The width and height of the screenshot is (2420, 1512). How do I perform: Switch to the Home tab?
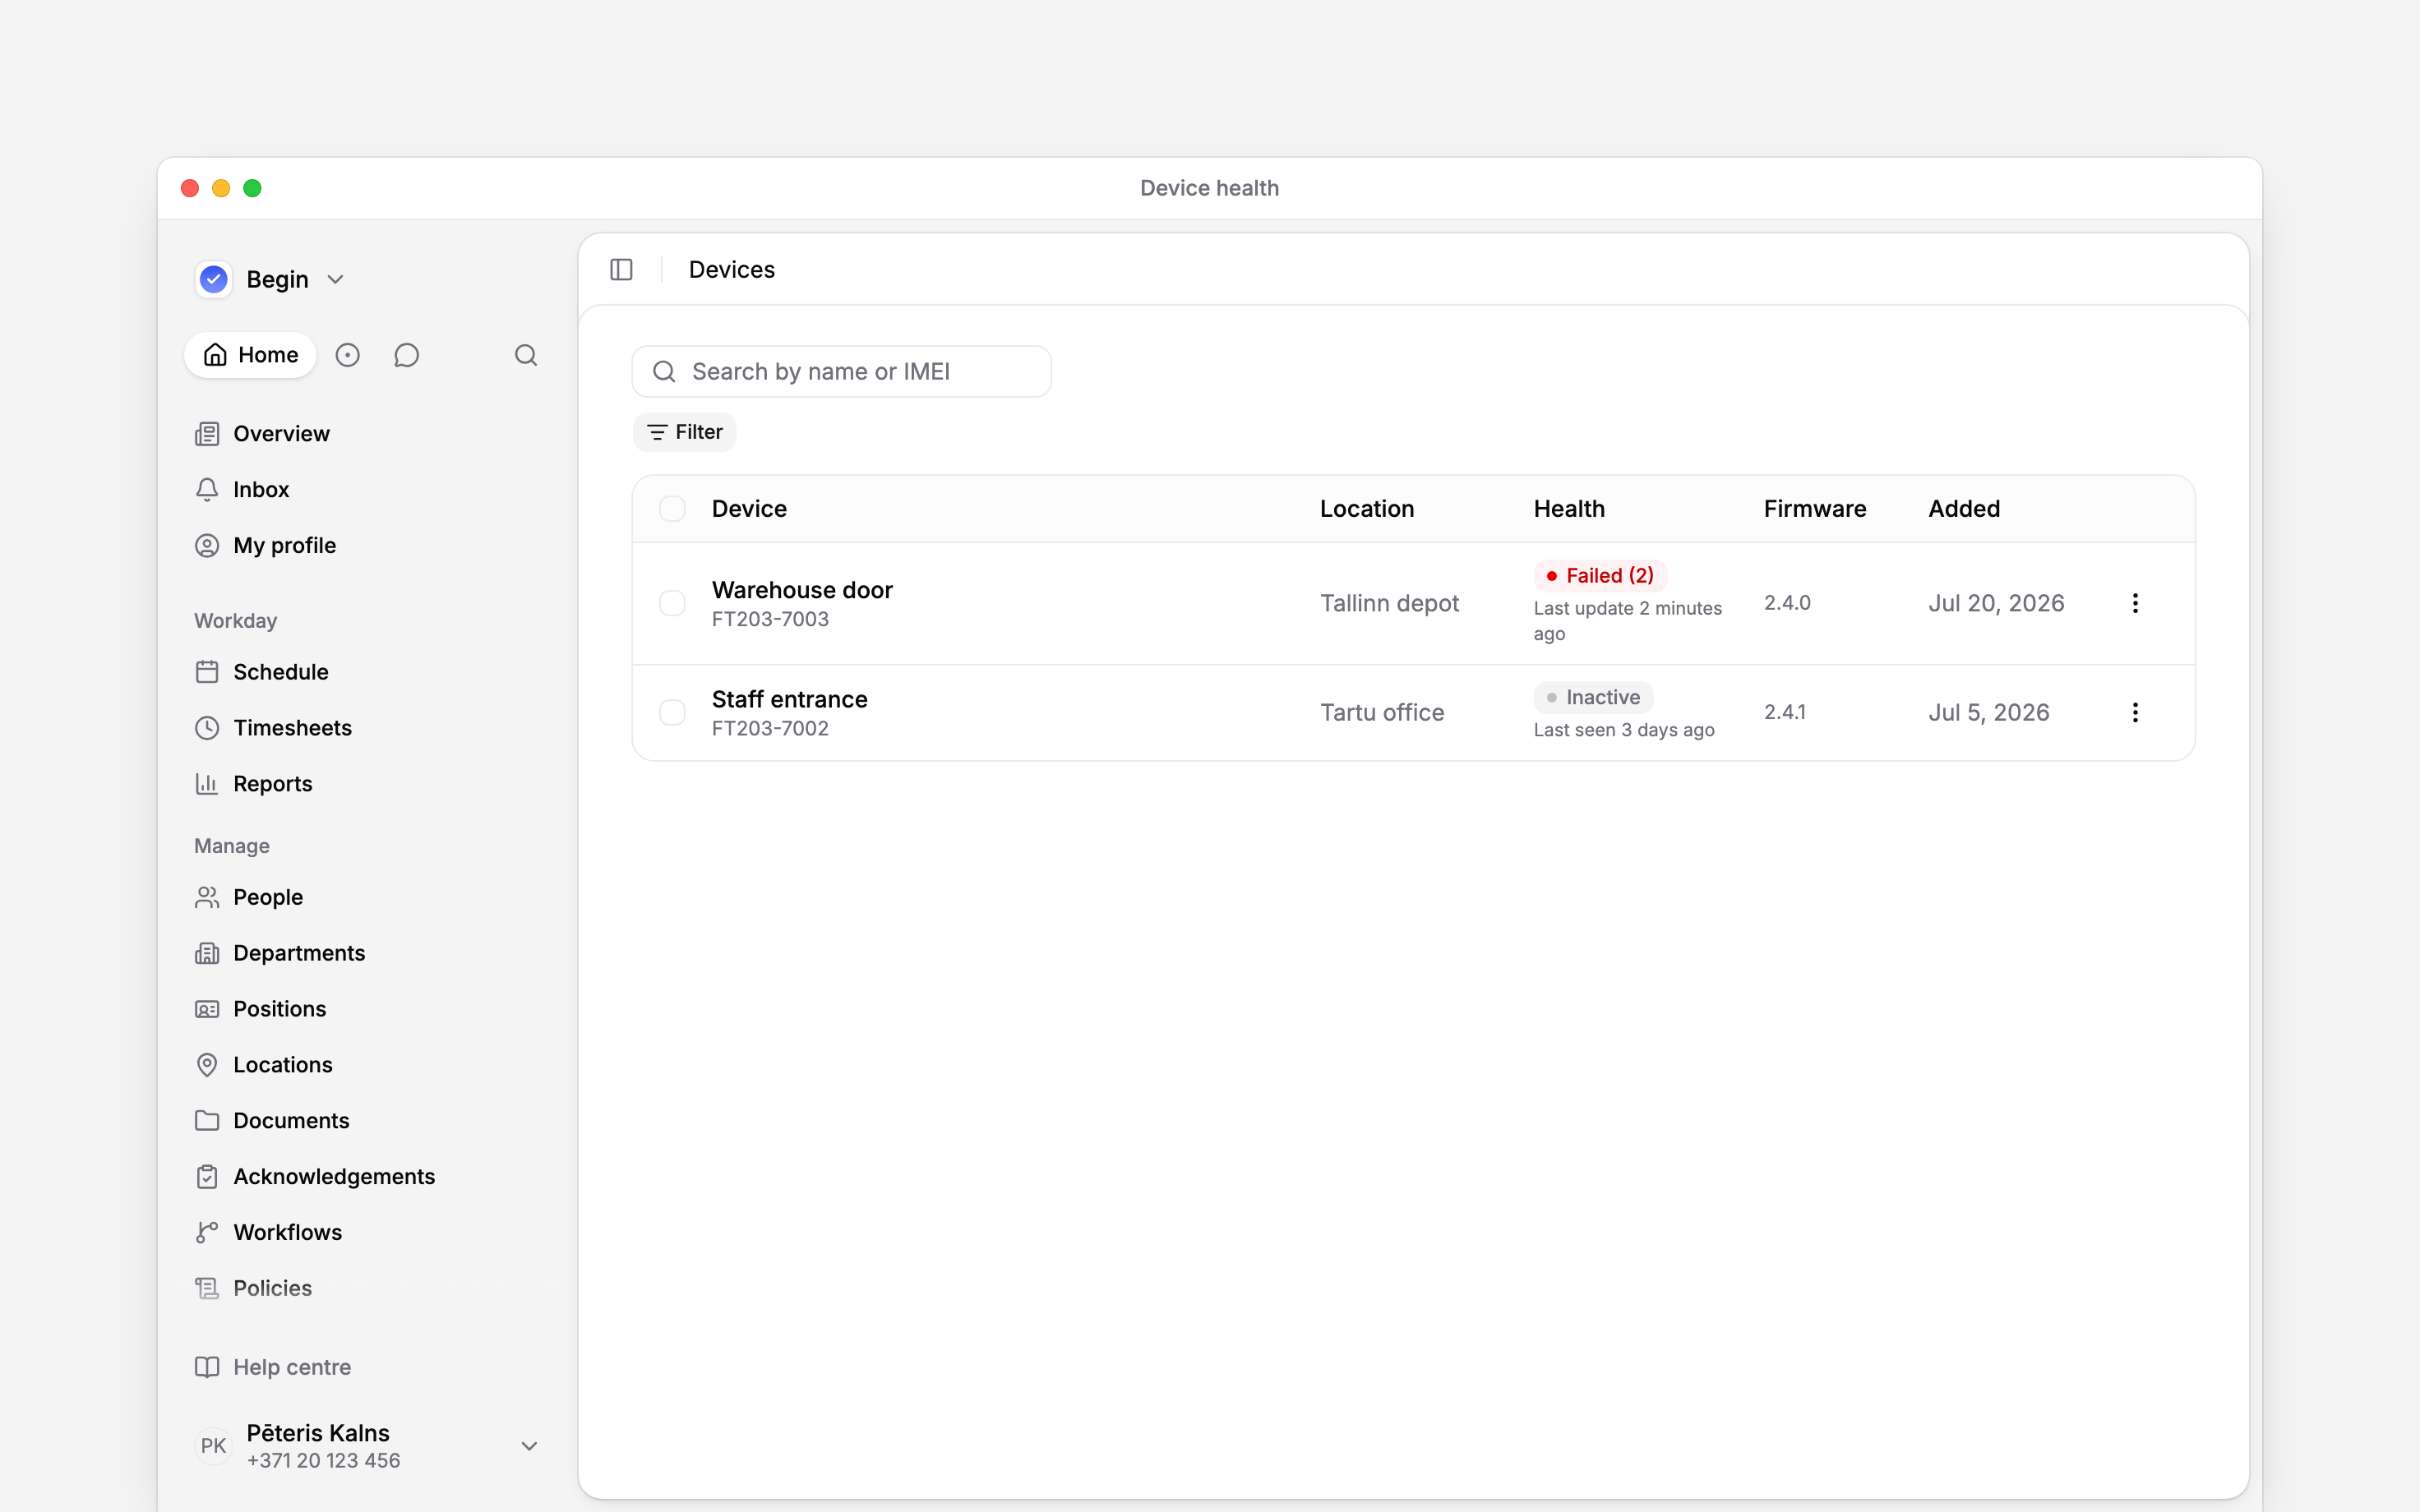[x=250, y=355]
